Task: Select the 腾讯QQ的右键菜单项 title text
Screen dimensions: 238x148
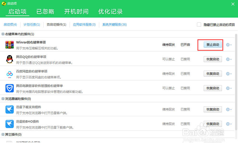Action: pyautogui.click(x=31, y=57)
